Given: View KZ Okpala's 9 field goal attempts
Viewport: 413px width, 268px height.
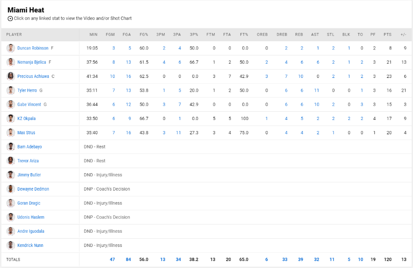Looking at the screenshot, I should point(129,119).
